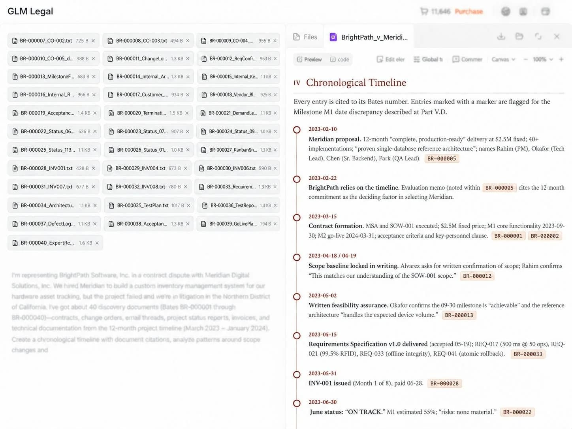The image size is (572, 429).
Task: Switch to the Files tab
Action: (305, 37)
